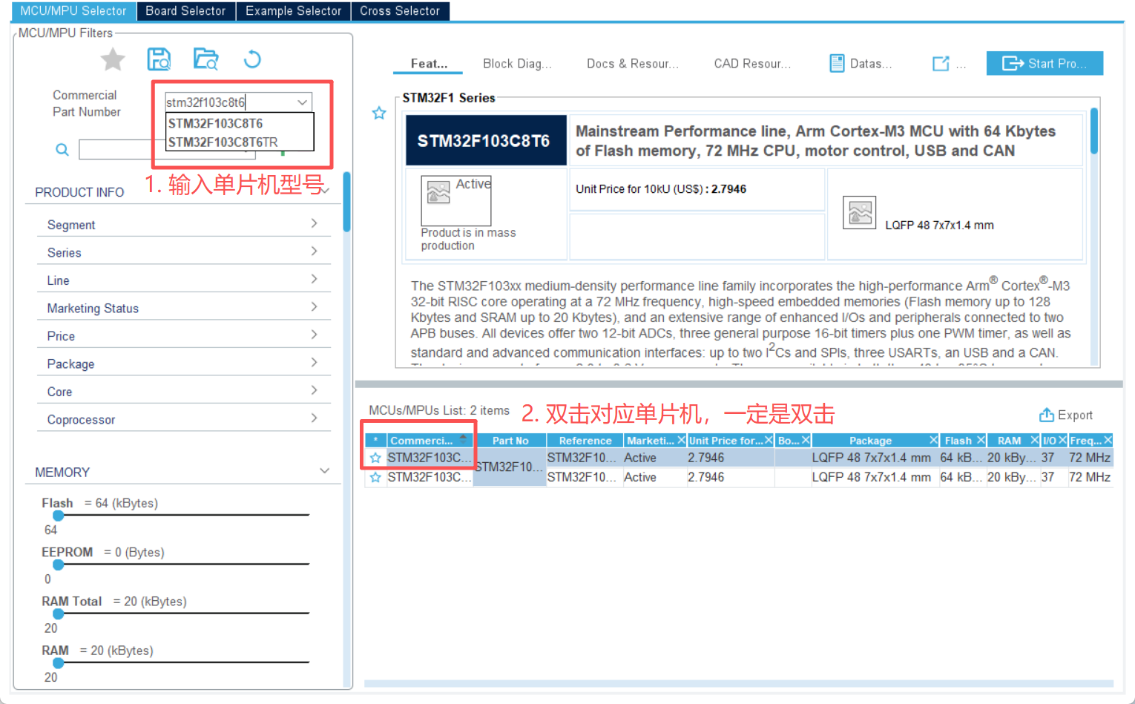Image resolution: width=1135 pixels, height=704 pixels.
Task: Expand the Core filter
Action: pos(315,390)
